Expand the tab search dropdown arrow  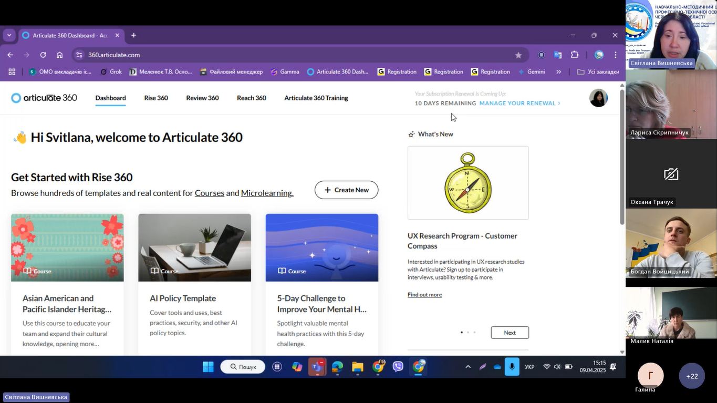pos(9,35)
